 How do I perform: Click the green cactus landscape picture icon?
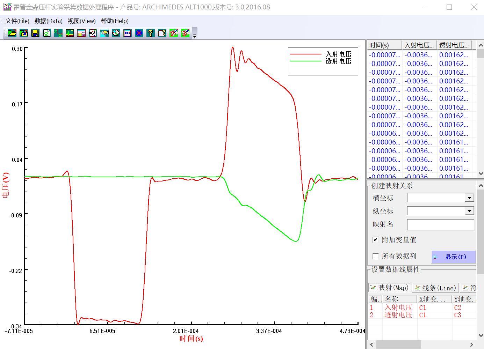[x=70, y=33]
